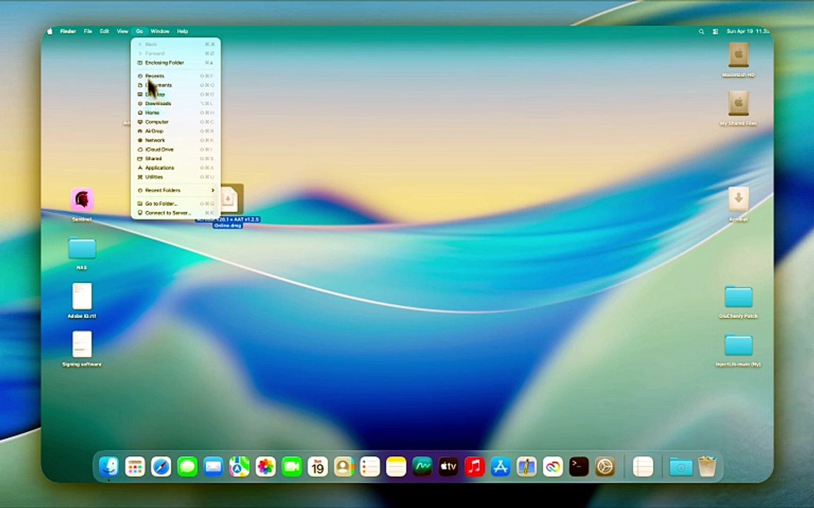Open the App Store in the dock
This screenshot has width=814, height=508.
pyautogui.click(x=500, y=466)
